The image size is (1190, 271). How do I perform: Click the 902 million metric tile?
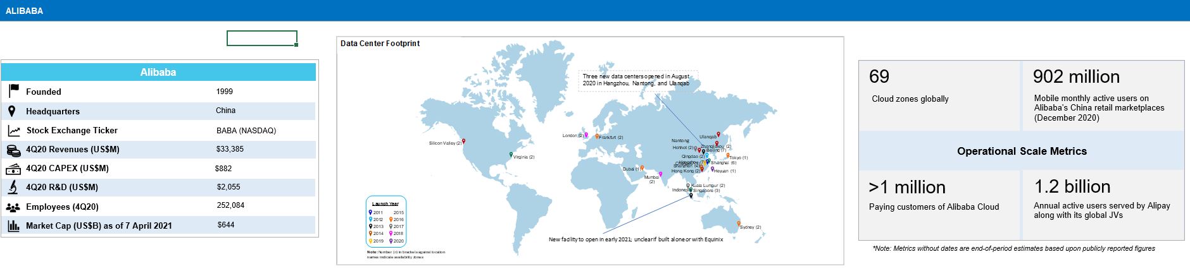1103,96
